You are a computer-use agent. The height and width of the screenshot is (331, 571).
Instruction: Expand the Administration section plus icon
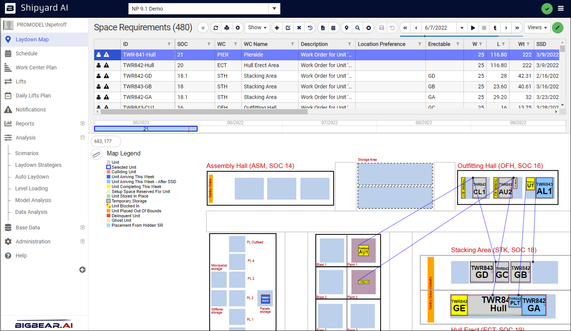(x=82, y=242)
